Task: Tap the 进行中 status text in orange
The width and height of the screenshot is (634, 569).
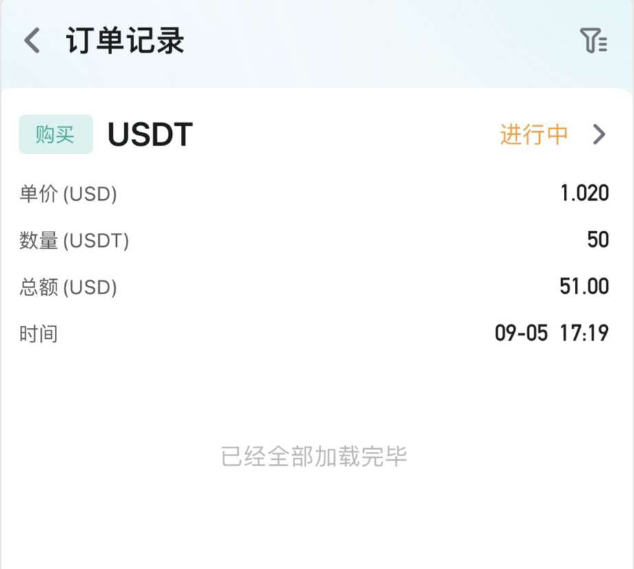Action: tap(534, 134)
